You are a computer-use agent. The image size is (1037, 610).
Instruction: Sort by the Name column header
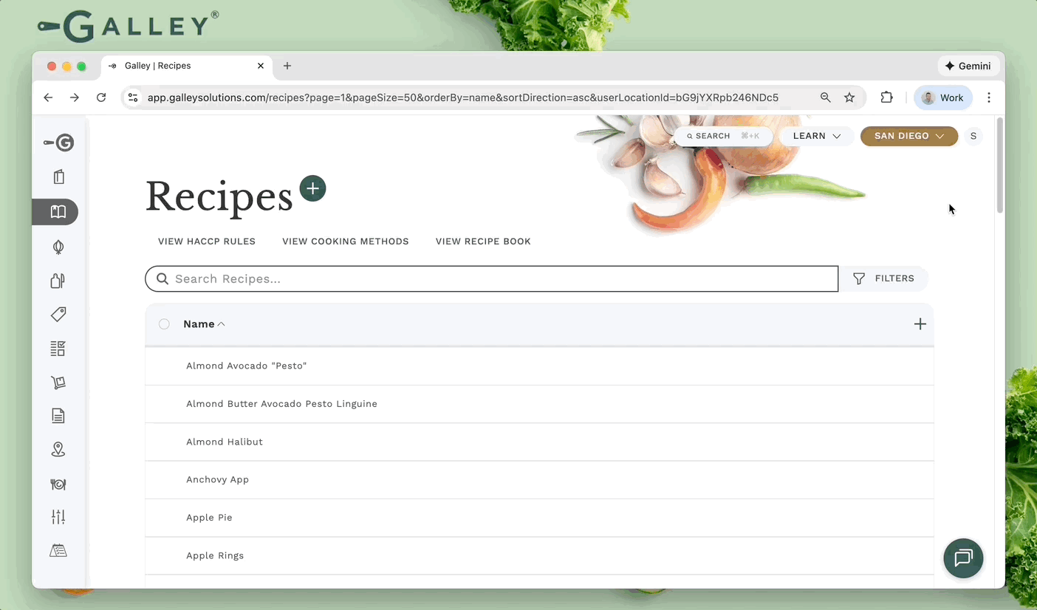coord(199,324)
